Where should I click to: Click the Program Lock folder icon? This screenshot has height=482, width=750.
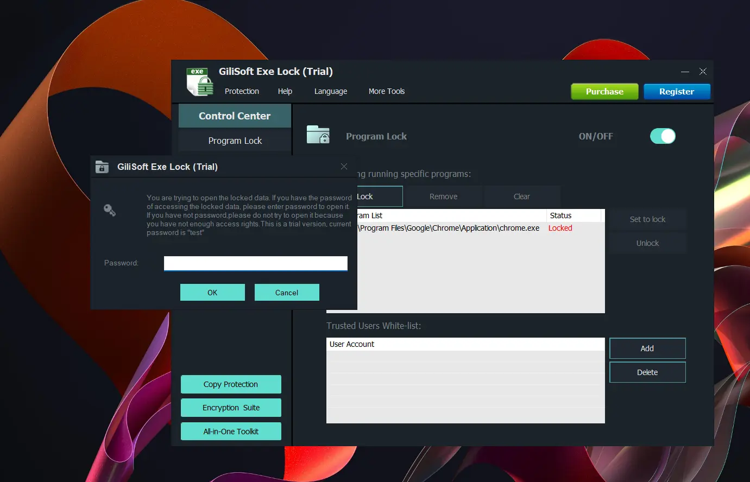point(318,134)
